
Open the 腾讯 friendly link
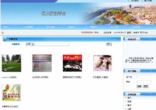tap(129, 98)
